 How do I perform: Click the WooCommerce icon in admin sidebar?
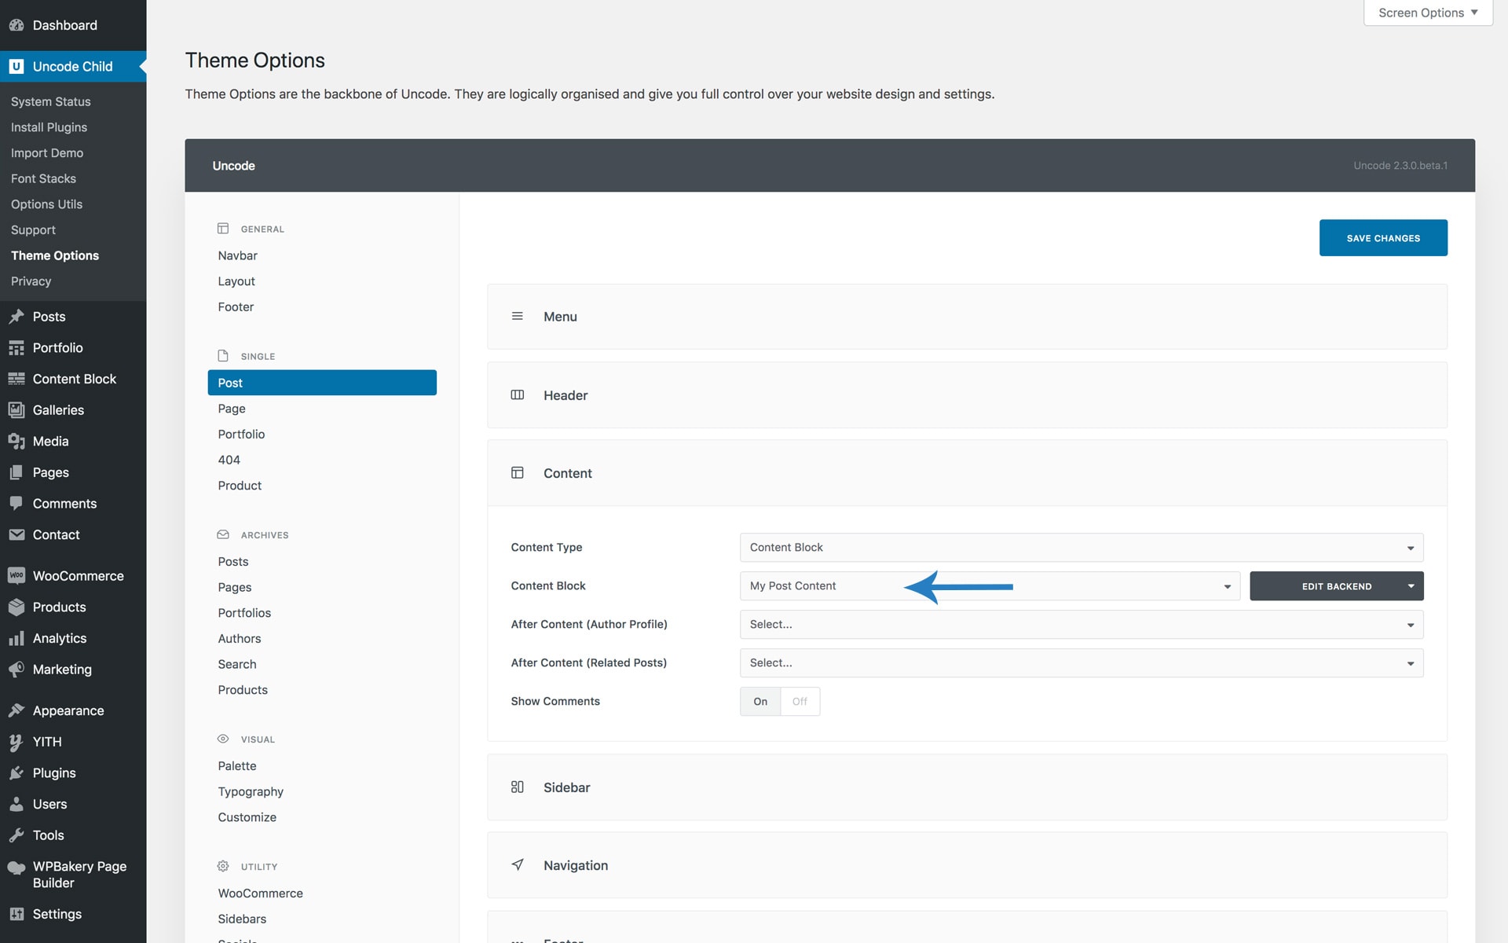(16, 575)
